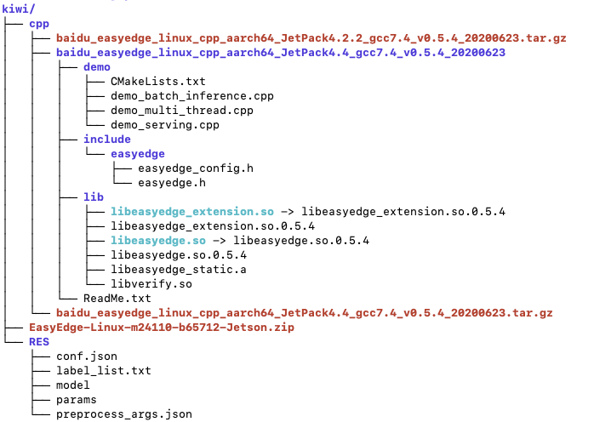Select CMakeLists.txt in the tree
Image resolution: width=594 pixels, height=422 pixels.
pos(158,82)
